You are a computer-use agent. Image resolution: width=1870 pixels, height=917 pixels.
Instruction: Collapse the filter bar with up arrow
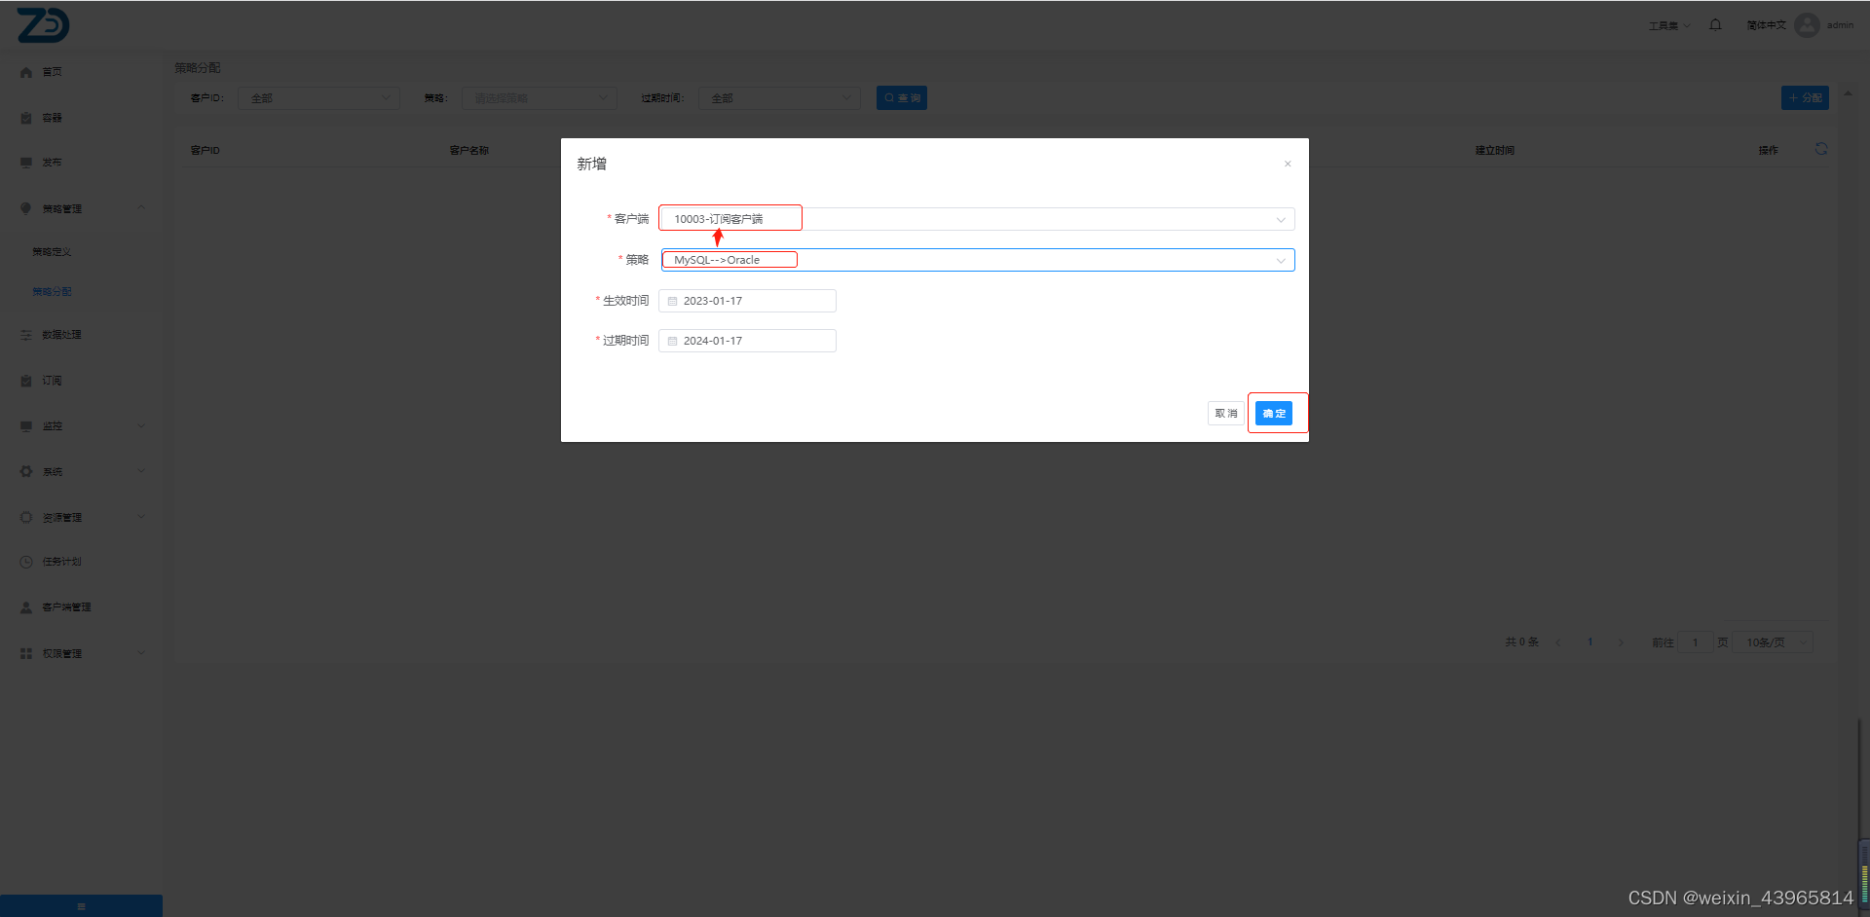point(1848,94)
